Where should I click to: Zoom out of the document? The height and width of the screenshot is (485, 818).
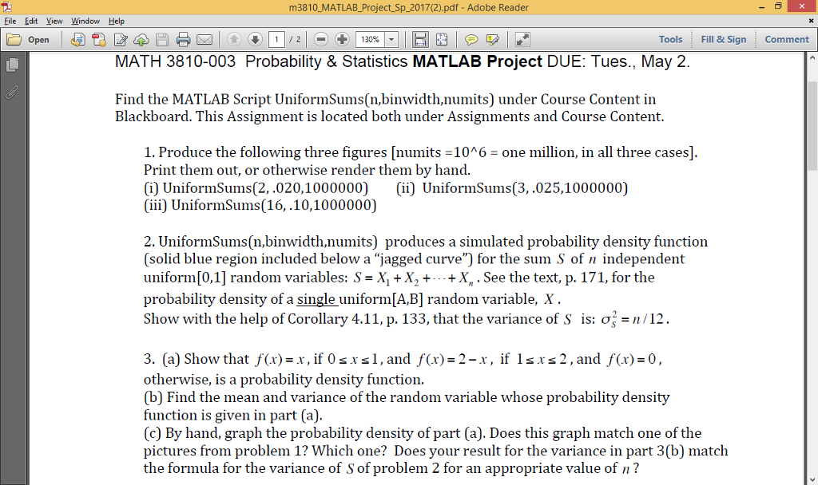pos(320,38)
